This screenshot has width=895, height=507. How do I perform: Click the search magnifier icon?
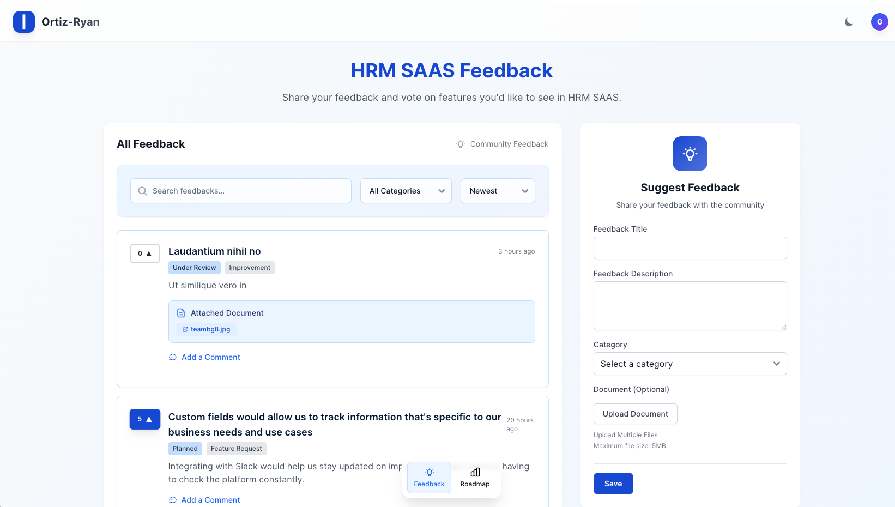[143, 191]
